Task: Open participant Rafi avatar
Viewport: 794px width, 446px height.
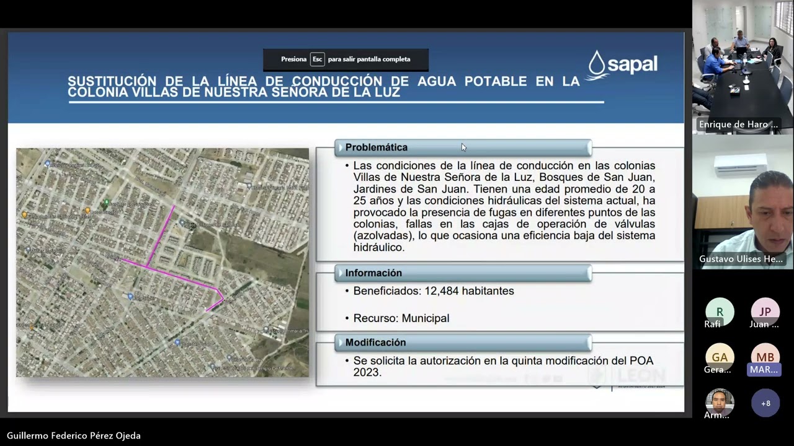Action: pyautogui.click(x=720, y=312)
